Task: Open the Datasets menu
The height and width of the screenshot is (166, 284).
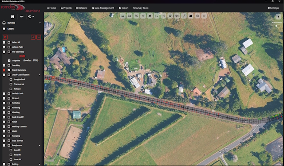Action: pos(82,8)
